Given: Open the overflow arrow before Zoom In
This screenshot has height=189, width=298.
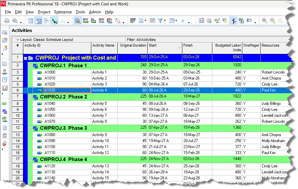Looking at the screenshot, I should (255, 23).
